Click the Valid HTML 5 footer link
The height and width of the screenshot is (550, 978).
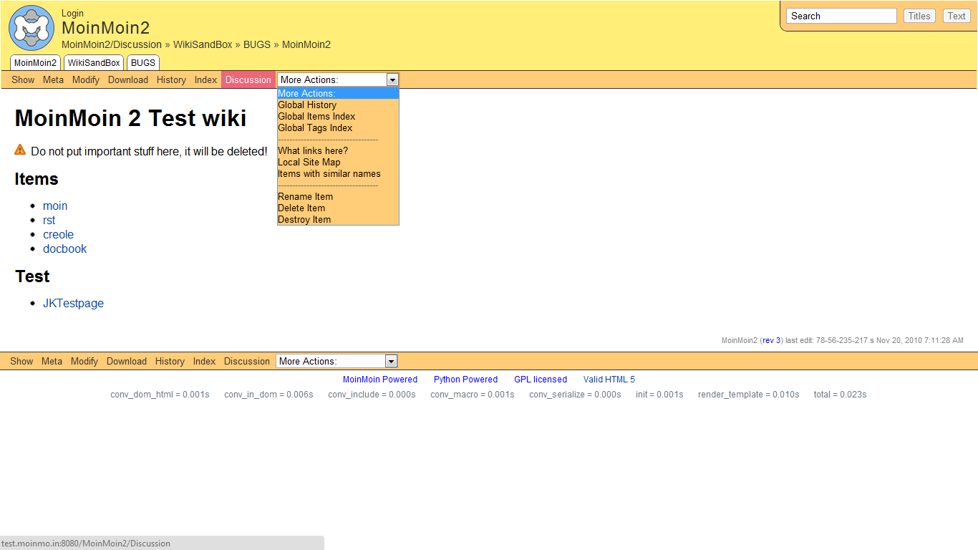(x=609, y=380)
